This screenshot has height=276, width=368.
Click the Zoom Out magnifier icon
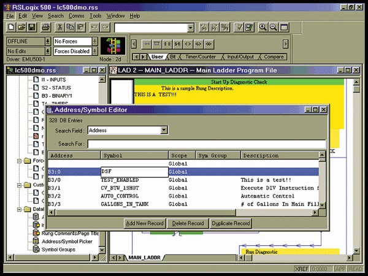273,28
